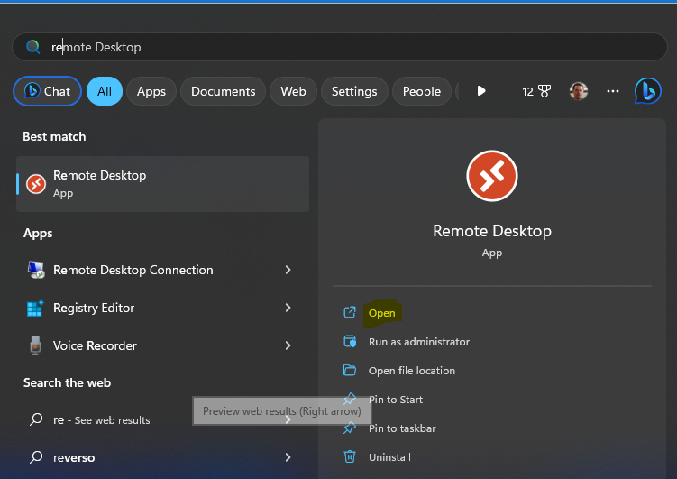Click Open in the preview pane
This screenshot has width=677, height=479.
click(381, 313)
